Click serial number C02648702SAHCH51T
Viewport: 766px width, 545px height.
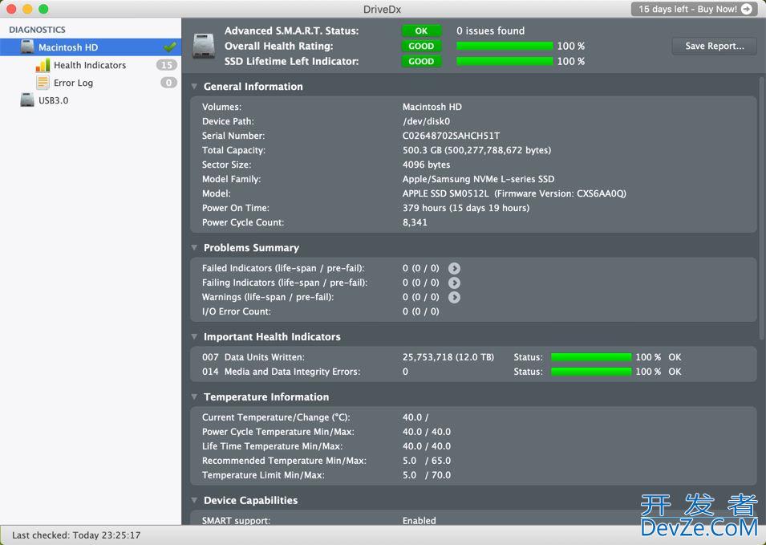(451, 136)
